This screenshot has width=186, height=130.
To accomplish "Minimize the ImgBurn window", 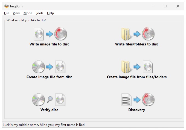I will point(153,6).
